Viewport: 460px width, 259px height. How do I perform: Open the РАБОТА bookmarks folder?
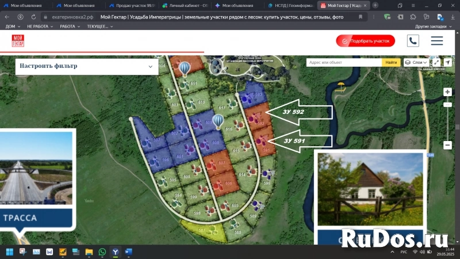(70, 26)
